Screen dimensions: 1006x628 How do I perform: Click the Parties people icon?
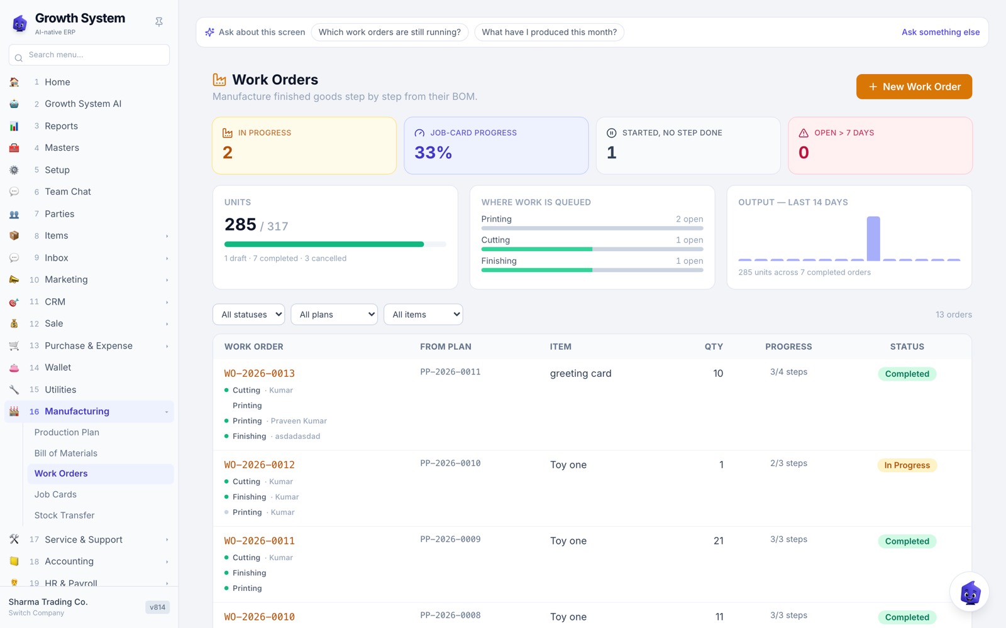pyautogui.click(x=14, y=214)
